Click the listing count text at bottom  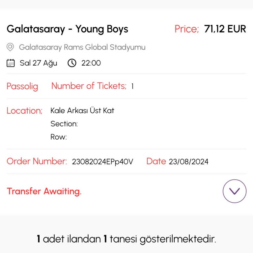pos(126,239)
